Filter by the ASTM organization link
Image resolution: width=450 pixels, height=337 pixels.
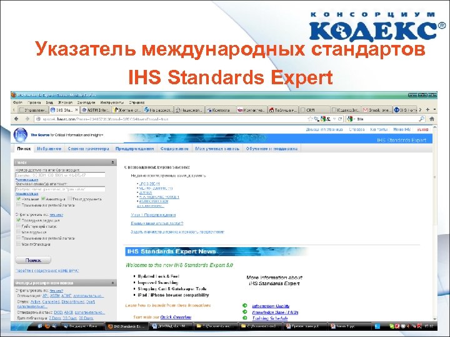[x=55, y=295]
